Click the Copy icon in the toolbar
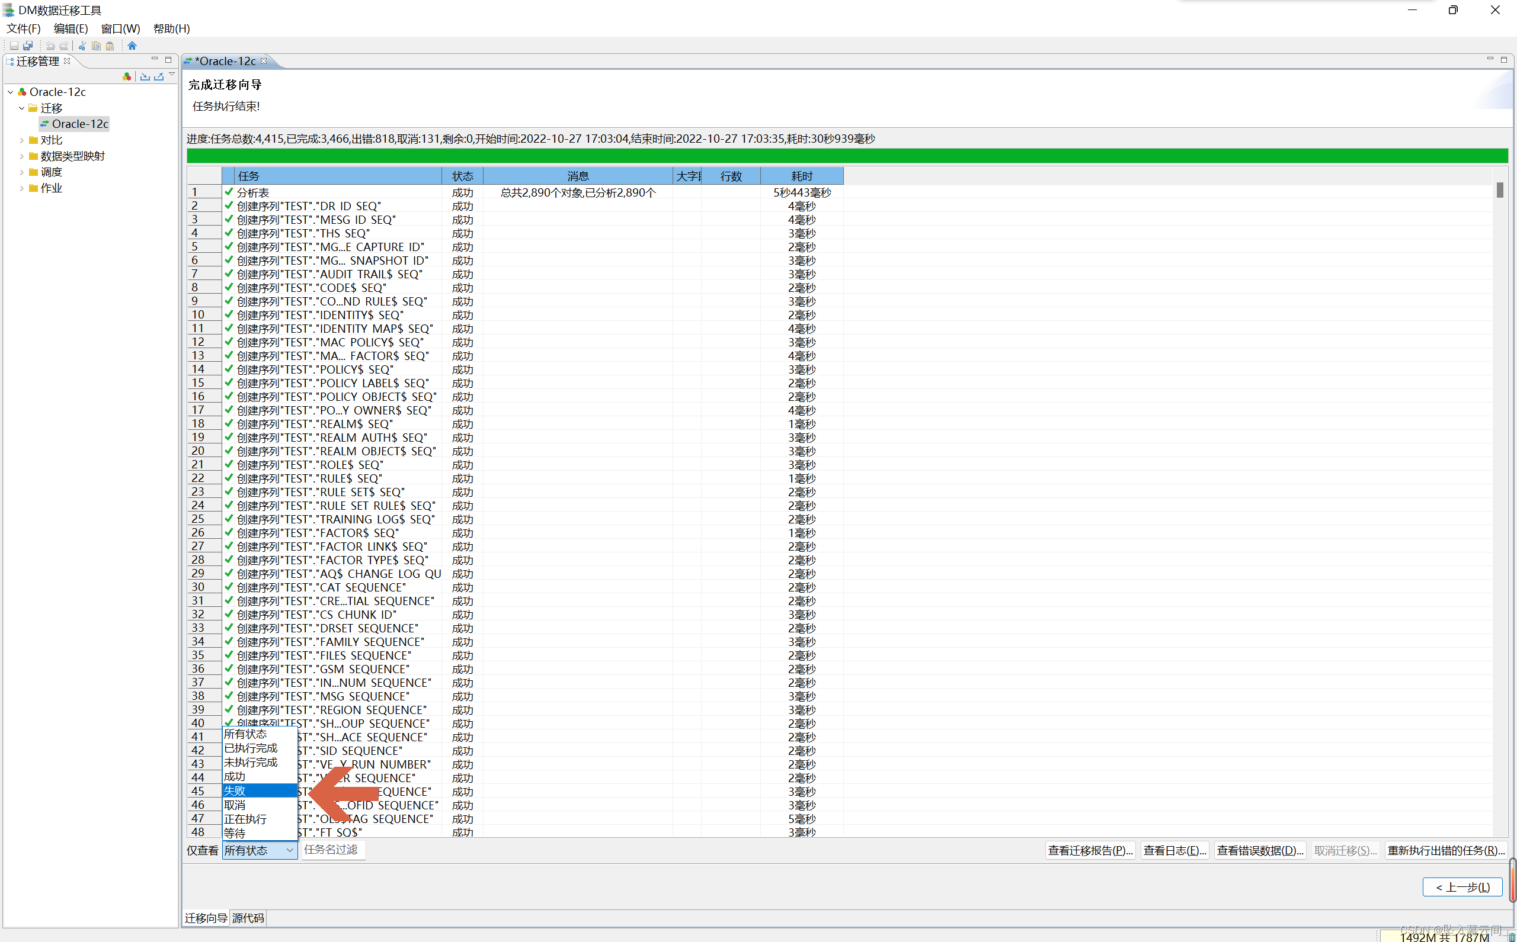 [x=96, y=46]
